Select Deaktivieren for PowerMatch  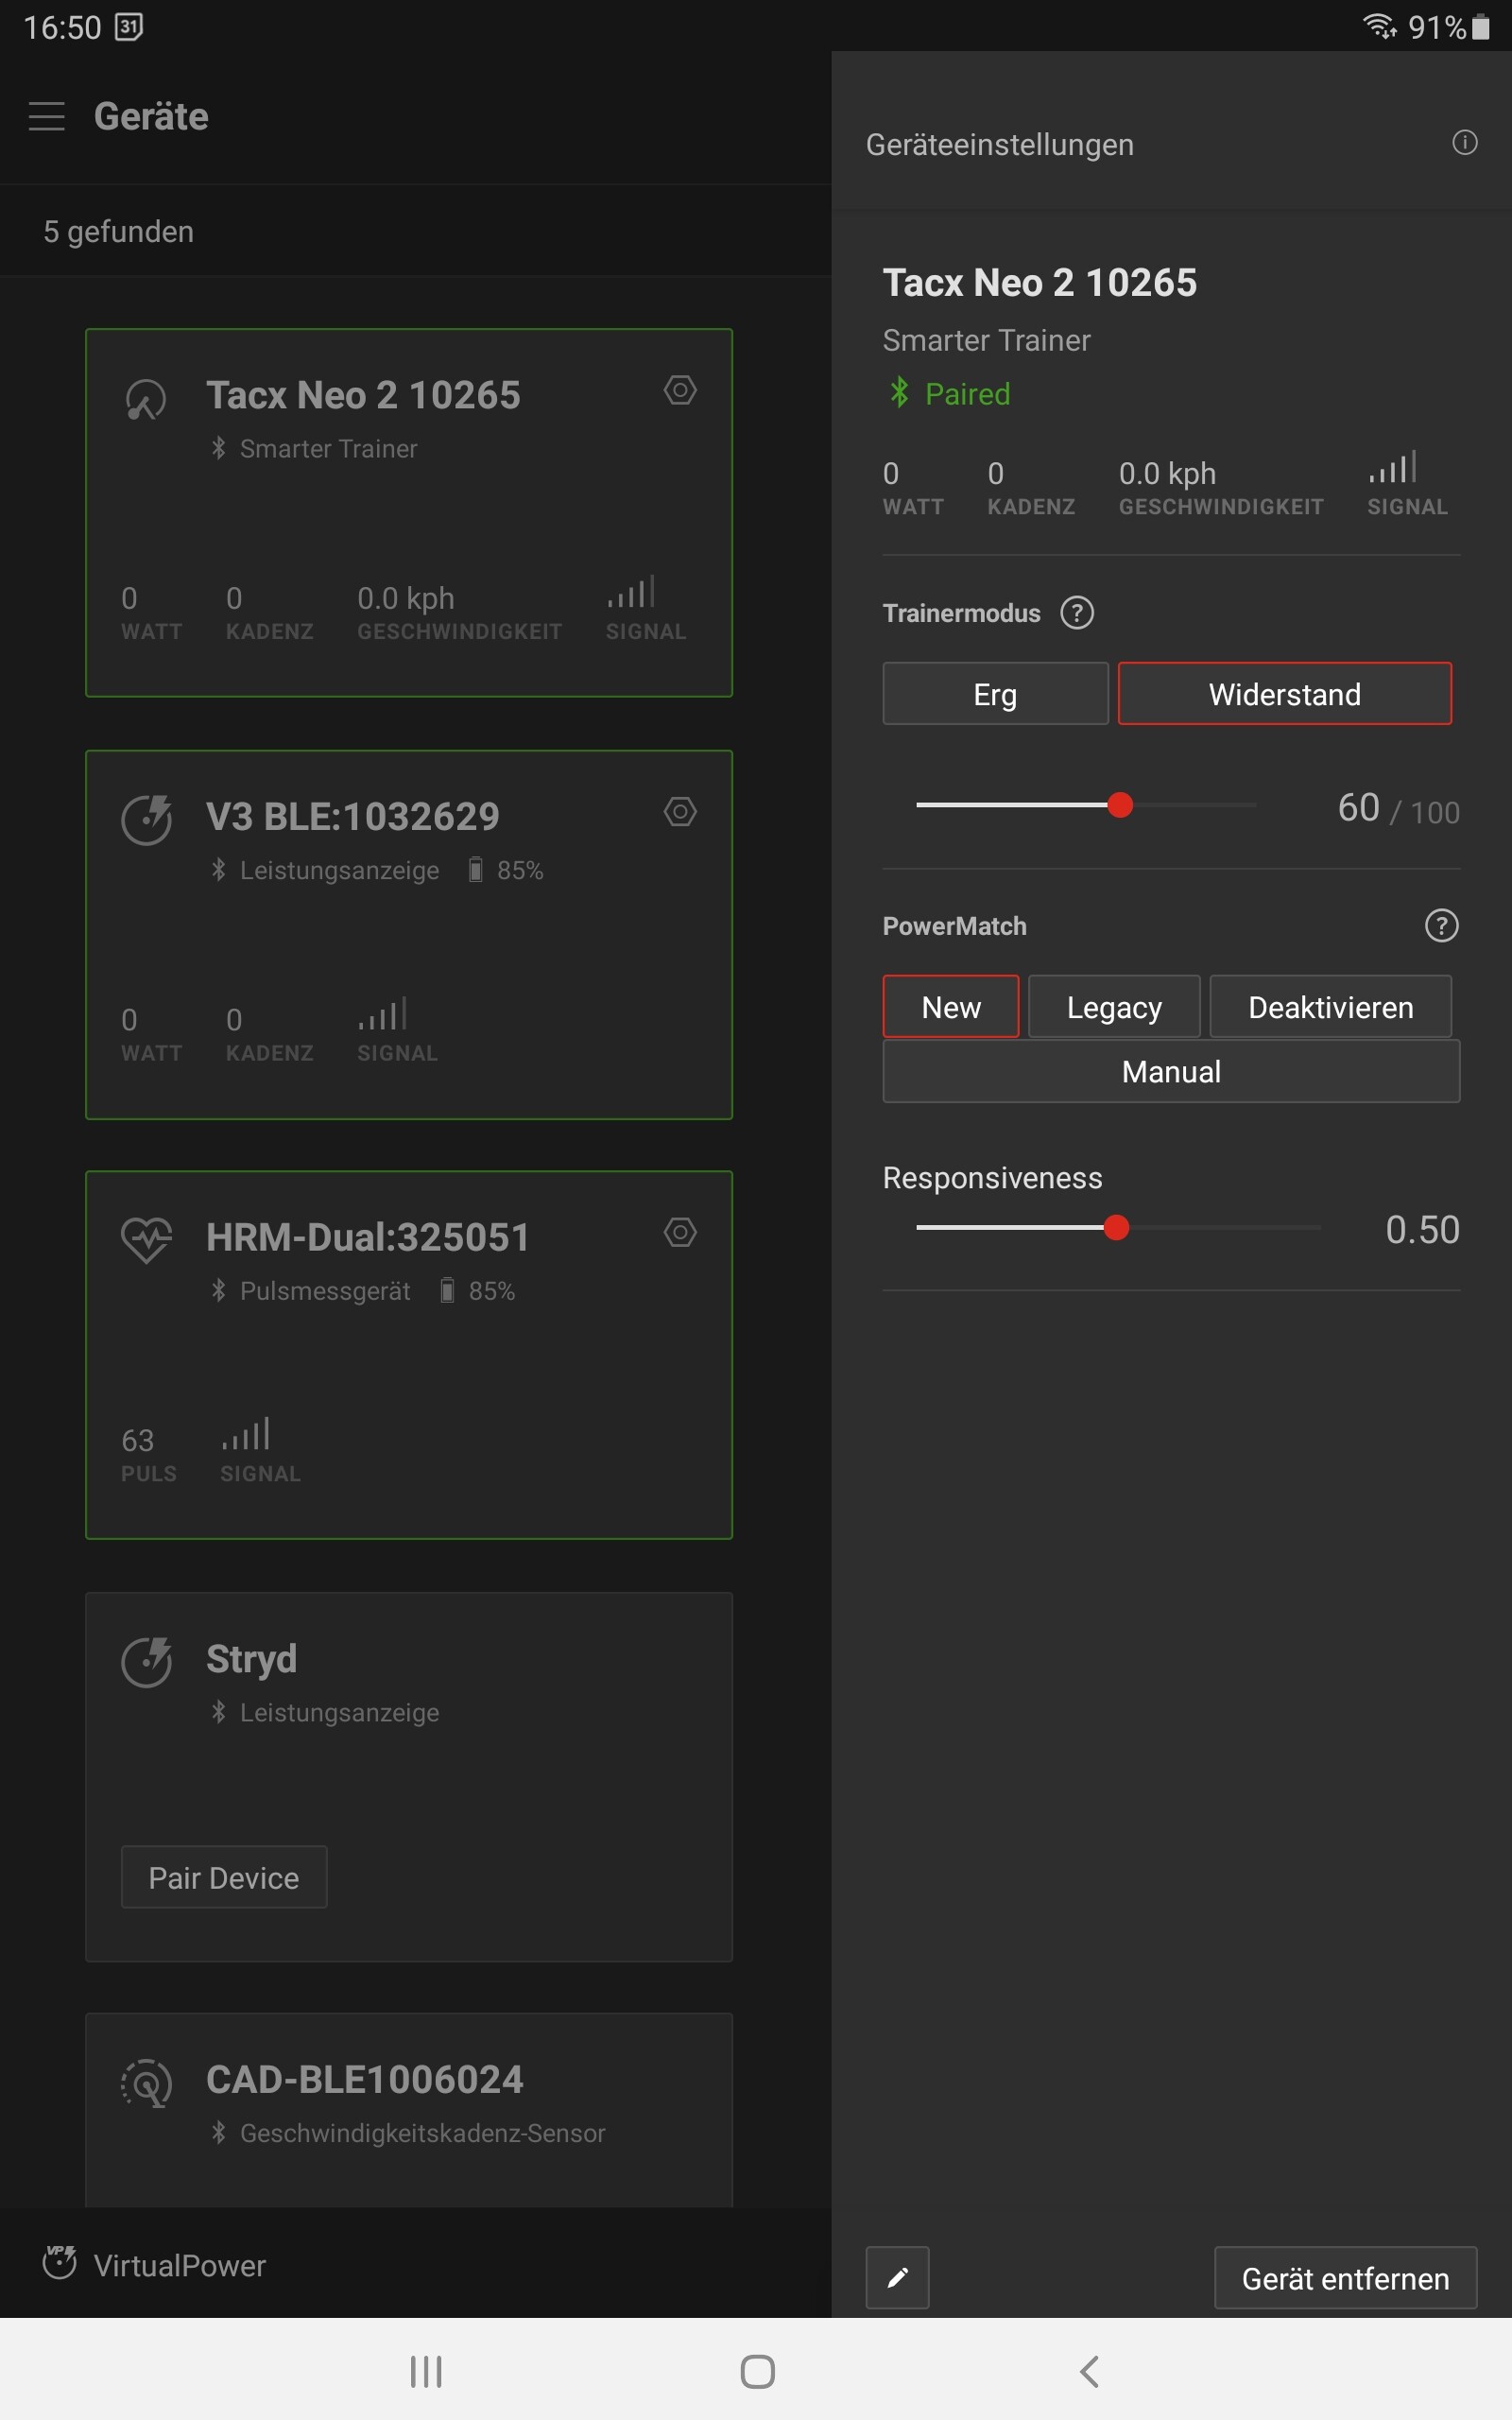1330,1006
